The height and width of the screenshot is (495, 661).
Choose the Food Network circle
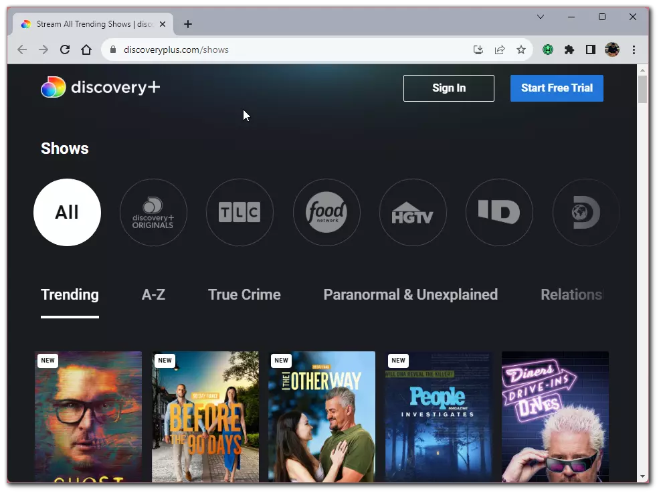(326, 212)
